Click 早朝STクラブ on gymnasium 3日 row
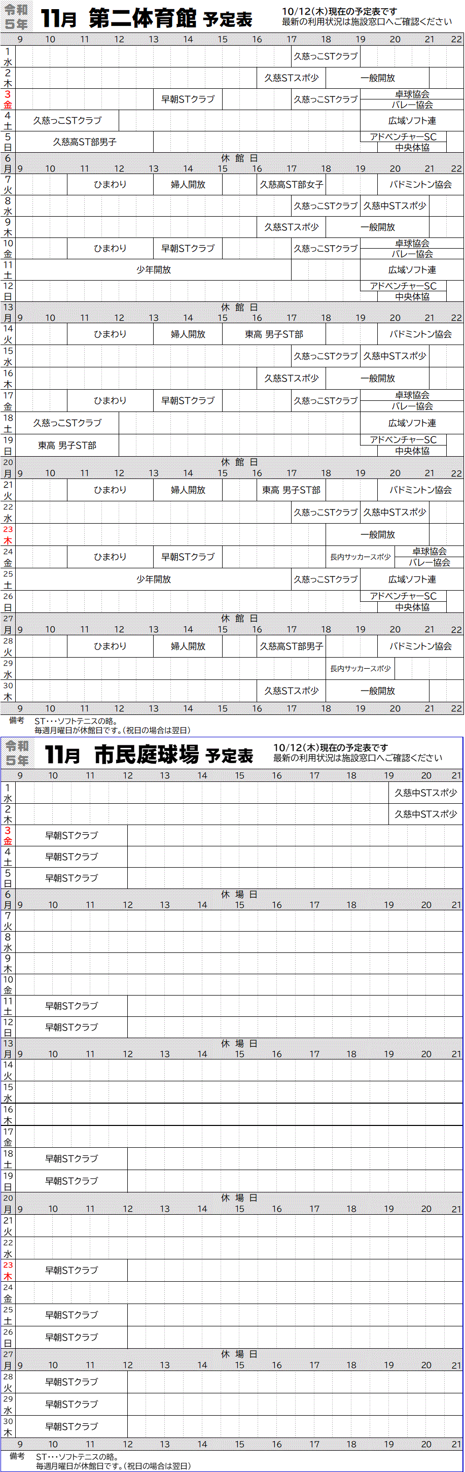The width and height of the screenshot is (465, 1472). tap(188, 99)
